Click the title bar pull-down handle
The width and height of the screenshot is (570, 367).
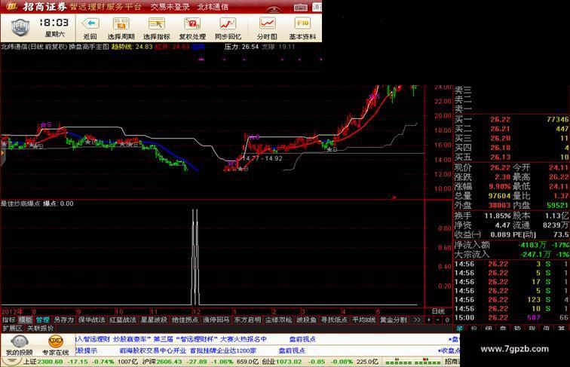coord(274,10)
